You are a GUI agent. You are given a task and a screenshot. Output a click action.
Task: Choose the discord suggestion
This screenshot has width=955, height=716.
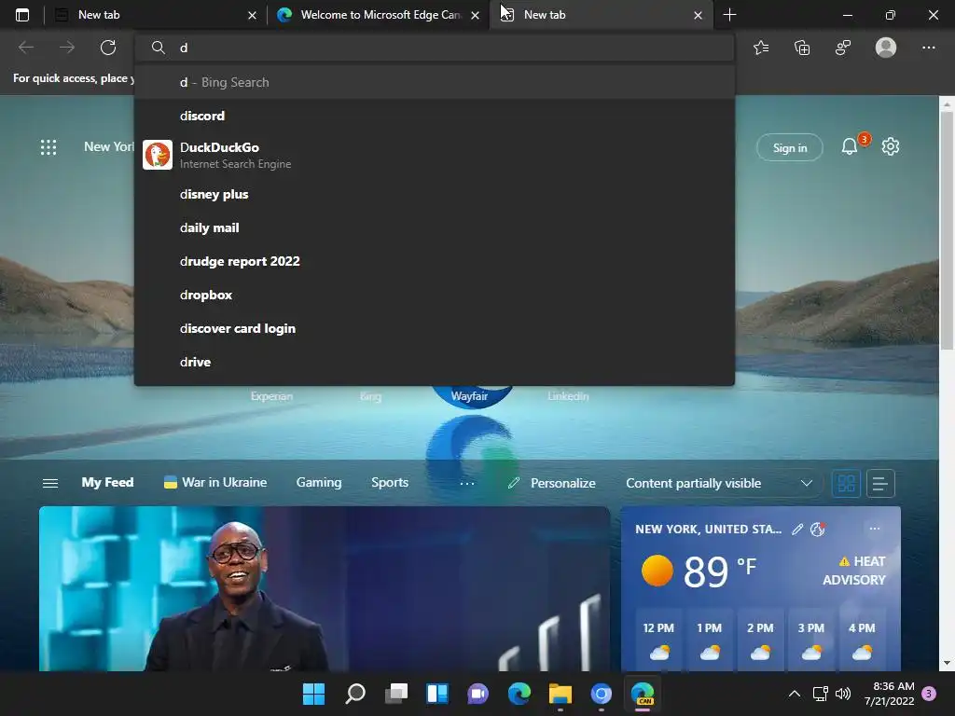point(435,116)
